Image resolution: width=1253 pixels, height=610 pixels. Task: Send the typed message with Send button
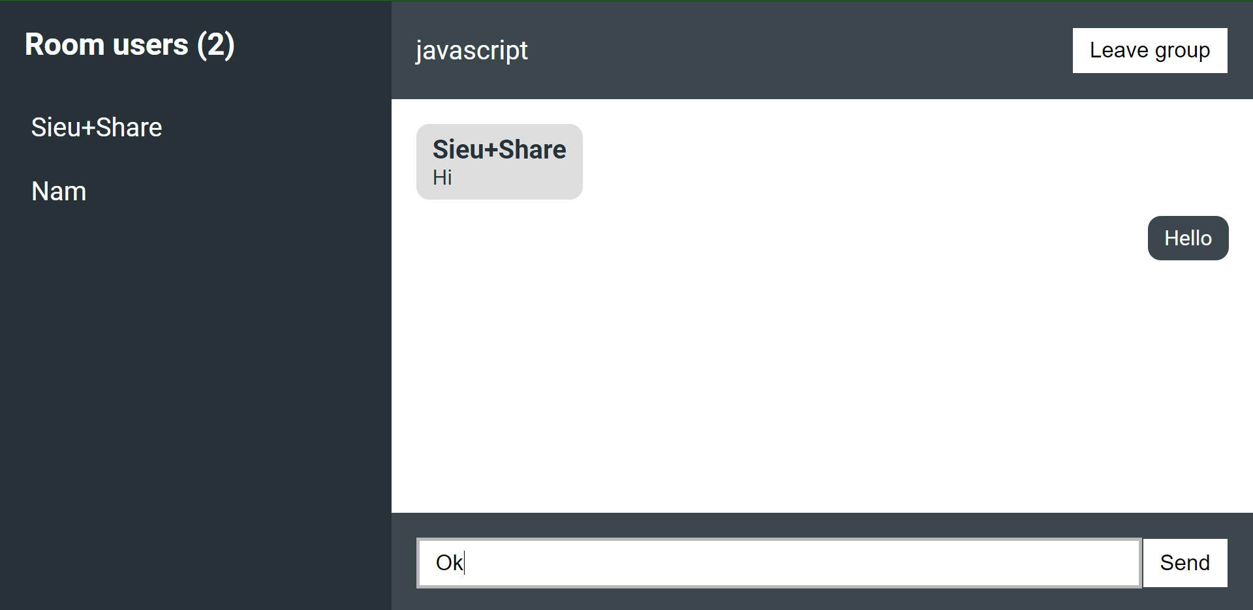(1185, 562)
